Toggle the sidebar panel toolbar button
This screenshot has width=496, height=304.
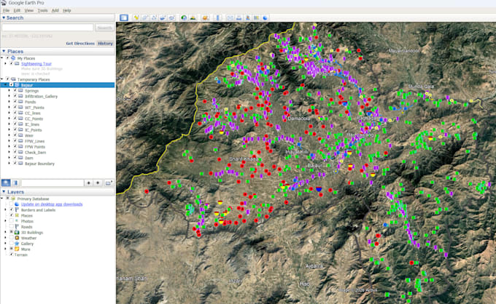point(124,17)
